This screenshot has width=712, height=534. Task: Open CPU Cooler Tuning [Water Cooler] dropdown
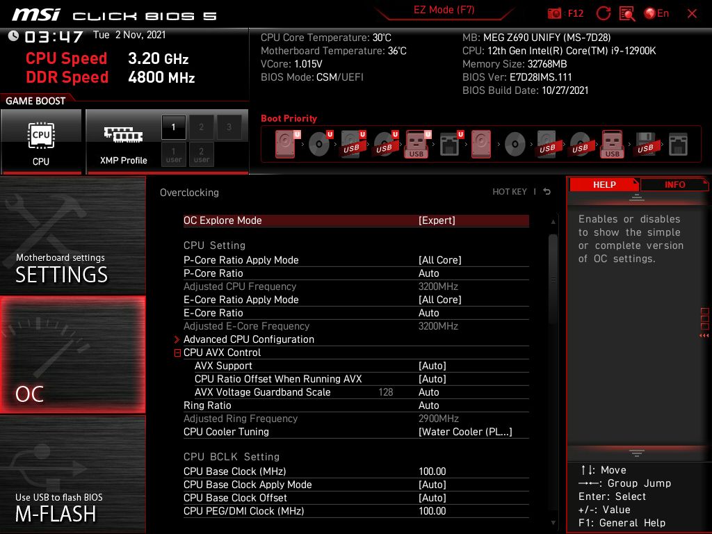[465, 432]
